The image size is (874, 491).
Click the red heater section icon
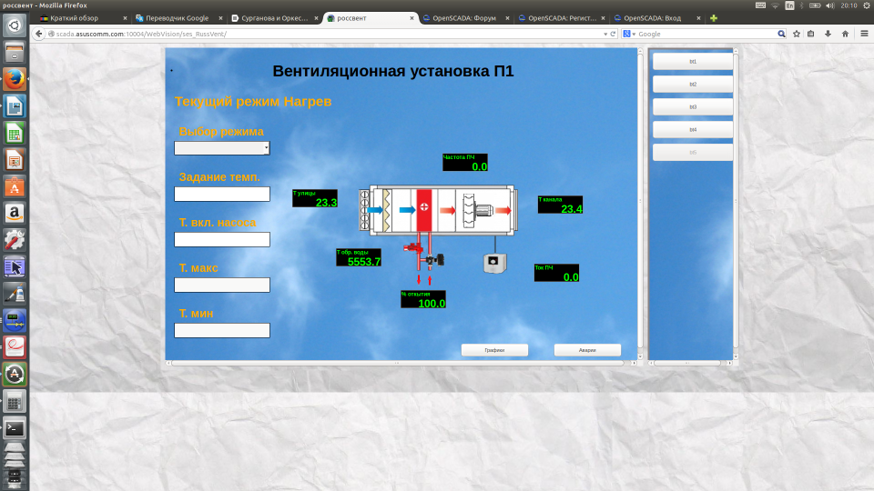(424, 209)
